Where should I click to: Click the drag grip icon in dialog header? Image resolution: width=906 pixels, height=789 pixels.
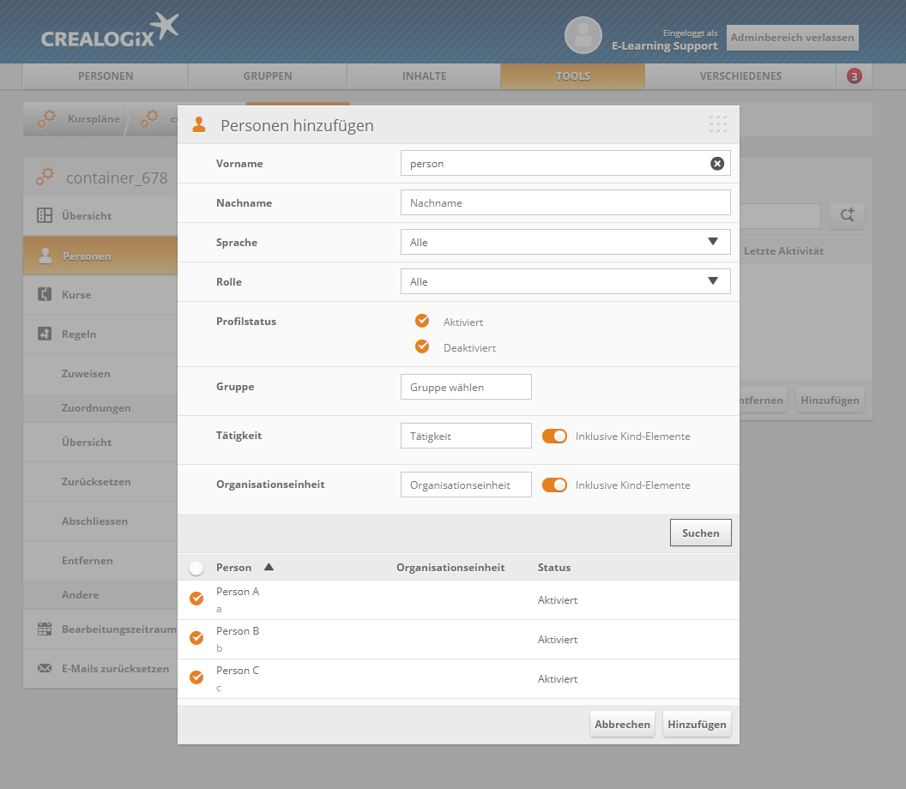pos(718,124)
